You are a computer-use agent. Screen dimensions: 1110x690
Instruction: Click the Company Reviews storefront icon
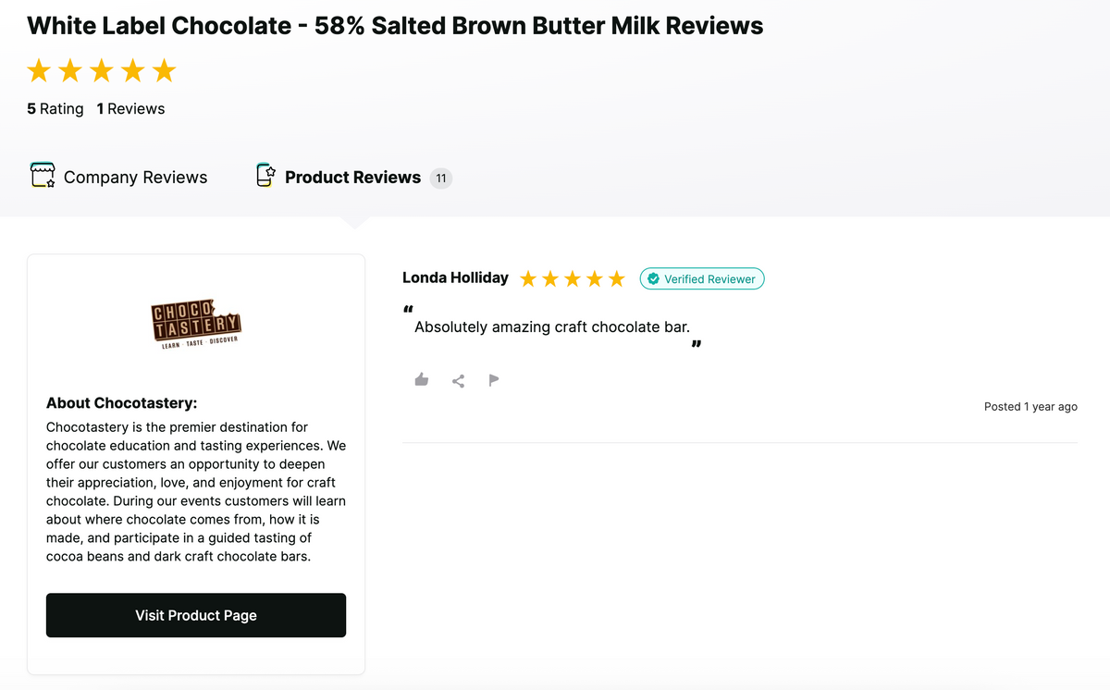[43, 176]
